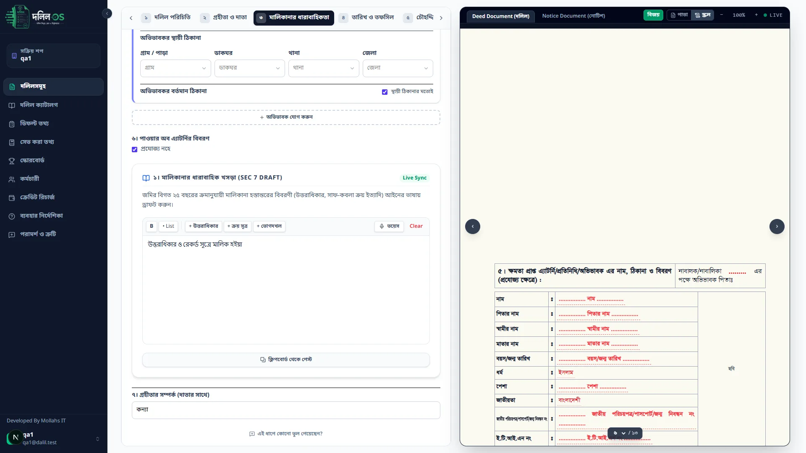806x453 pixels.
Task: Open স্কোরবোর্ড trophy icon
Action: [12, 161]
